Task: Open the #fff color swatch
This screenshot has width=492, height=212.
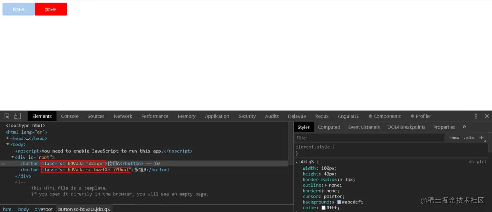Action: (x=323, y=208)
